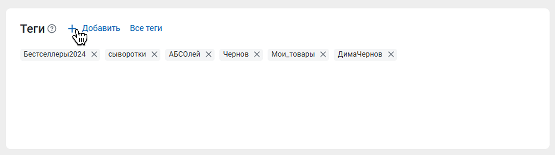Delete the ДимаЧернов tag

point(391,54)
